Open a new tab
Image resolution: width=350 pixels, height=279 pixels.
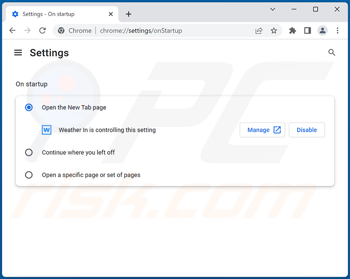(x=128, y=14)
